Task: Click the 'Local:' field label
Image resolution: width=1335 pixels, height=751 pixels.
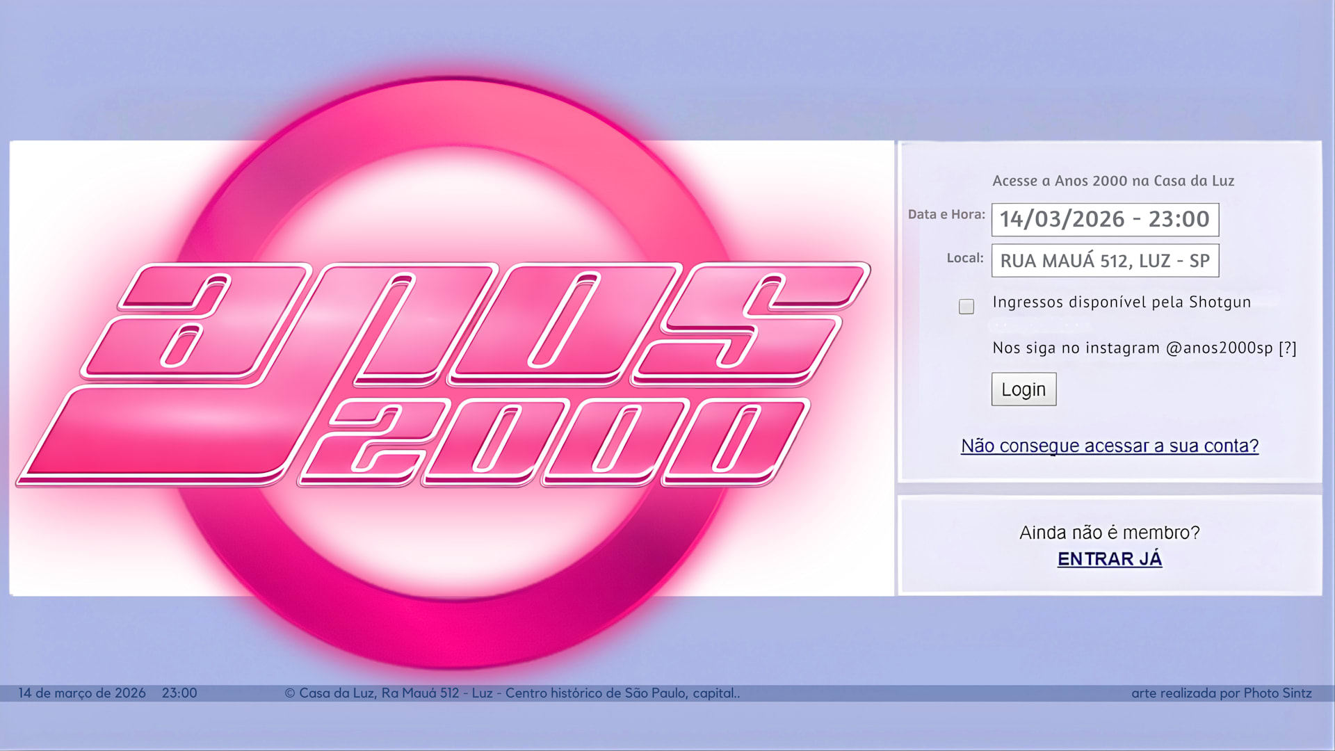Action: click(964, 258)
